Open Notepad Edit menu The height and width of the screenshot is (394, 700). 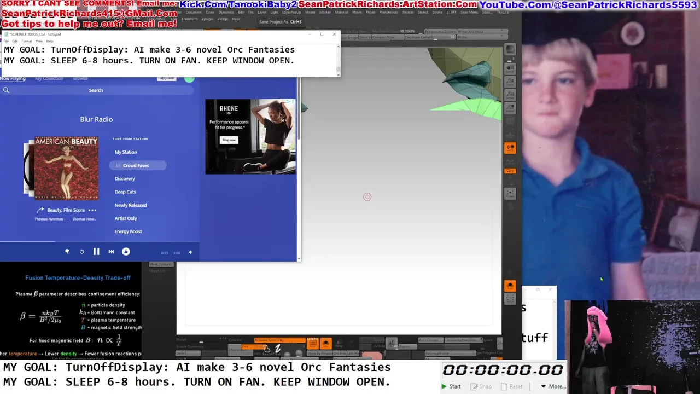tap(15, 41)
